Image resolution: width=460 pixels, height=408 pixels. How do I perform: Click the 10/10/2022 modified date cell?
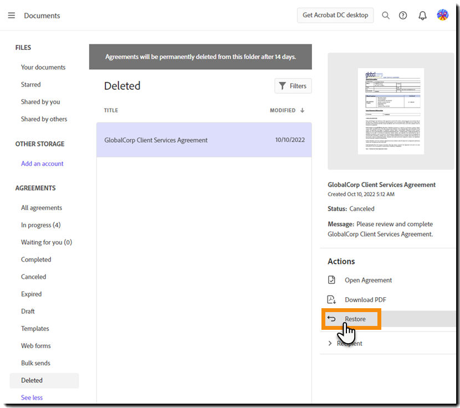click(290, 140)
